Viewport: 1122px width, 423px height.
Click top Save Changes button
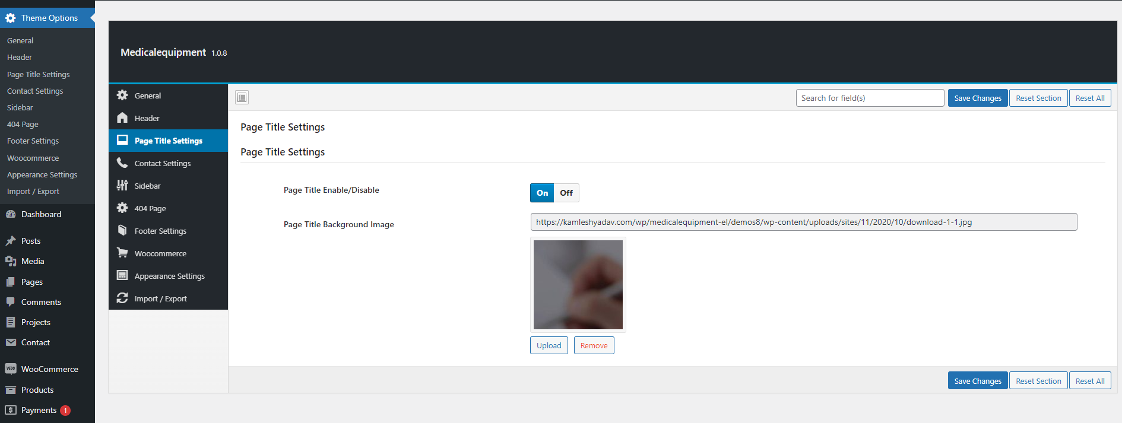[977, 98]
